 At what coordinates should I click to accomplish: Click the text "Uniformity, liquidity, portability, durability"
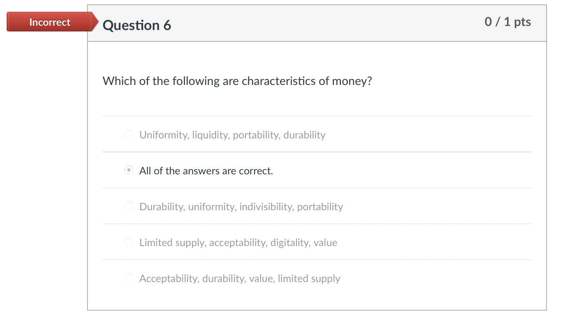click(232, 135)
